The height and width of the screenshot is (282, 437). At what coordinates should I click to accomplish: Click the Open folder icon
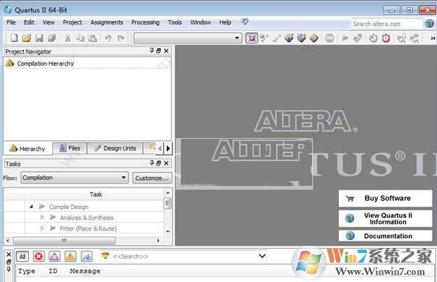click(x=27, y=38)
